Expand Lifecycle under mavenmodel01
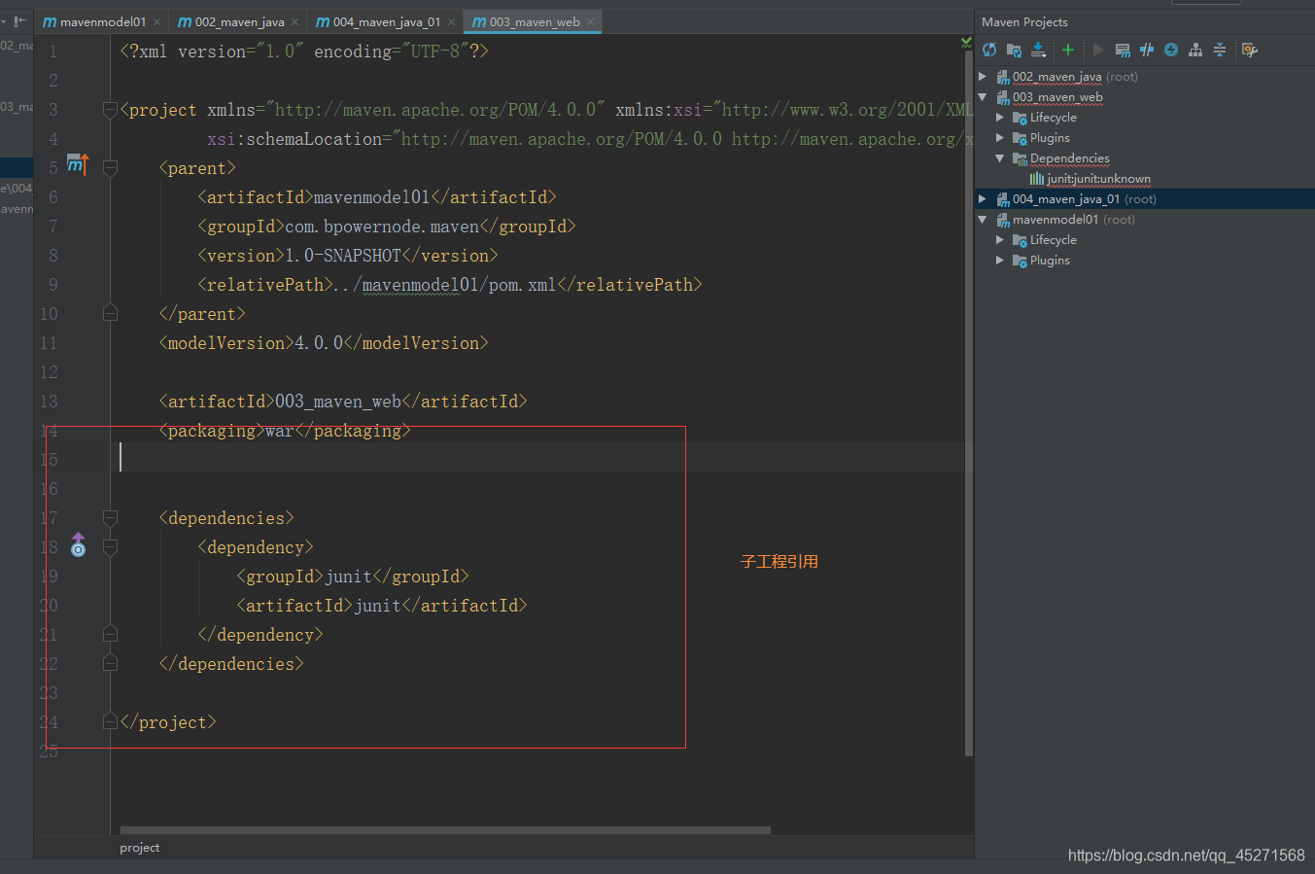Image resolution: width=1315 pixels, height=874 pixels. click(x=1000, y=239)
